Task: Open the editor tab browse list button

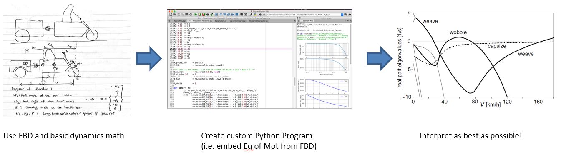Action: pos(169,21)
